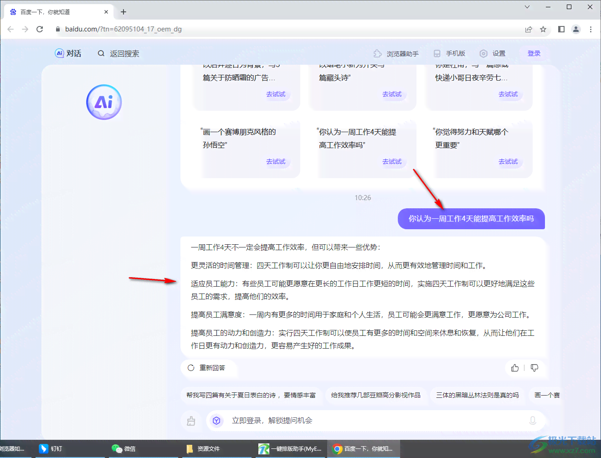Click the site lock icon
Image resolution: width=601 pixels, height=458 pixels.
tap(58, 29)
